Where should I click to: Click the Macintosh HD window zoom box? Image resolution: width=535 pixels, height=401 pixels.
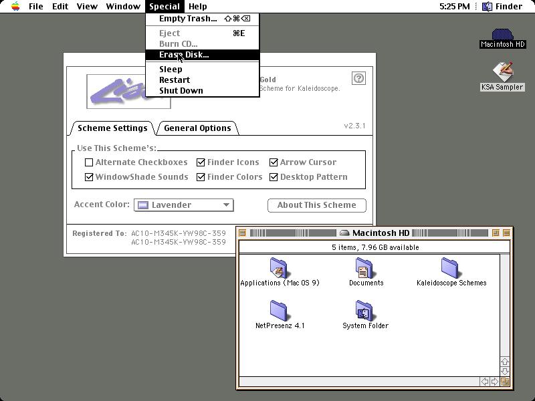[496, 233]
